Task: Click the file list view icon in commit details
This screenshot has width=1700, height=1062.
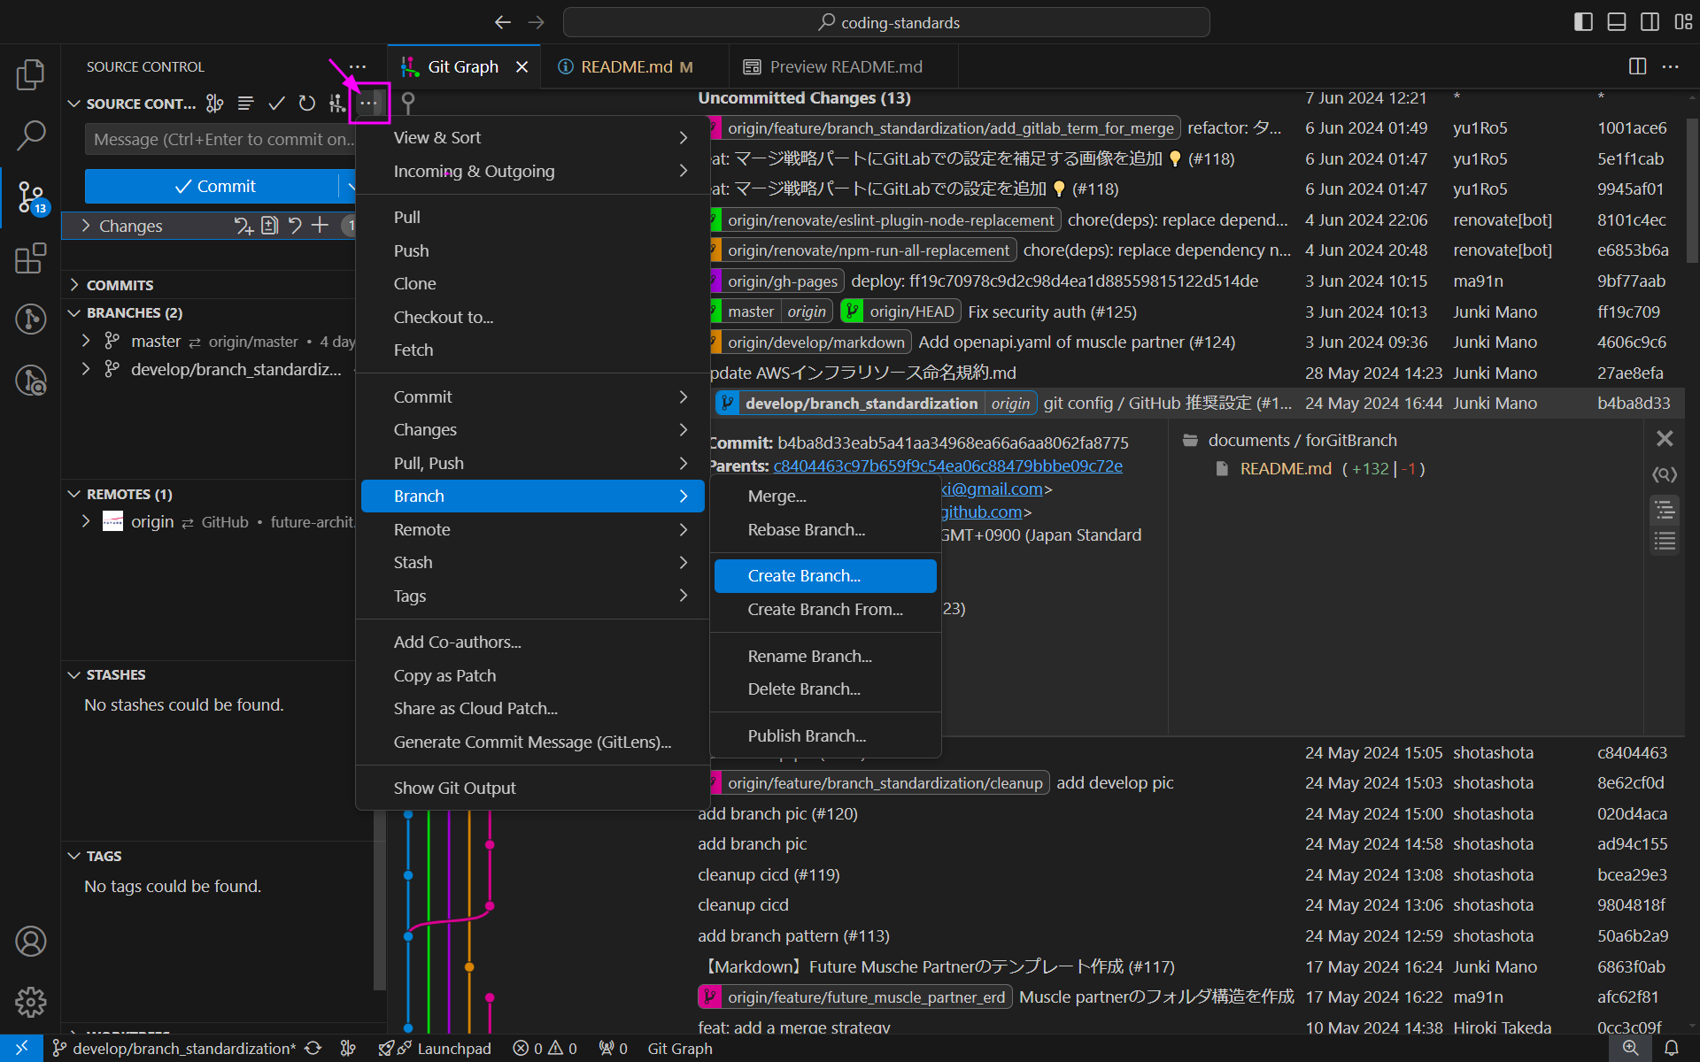Action: click(x=1665, y=541)
